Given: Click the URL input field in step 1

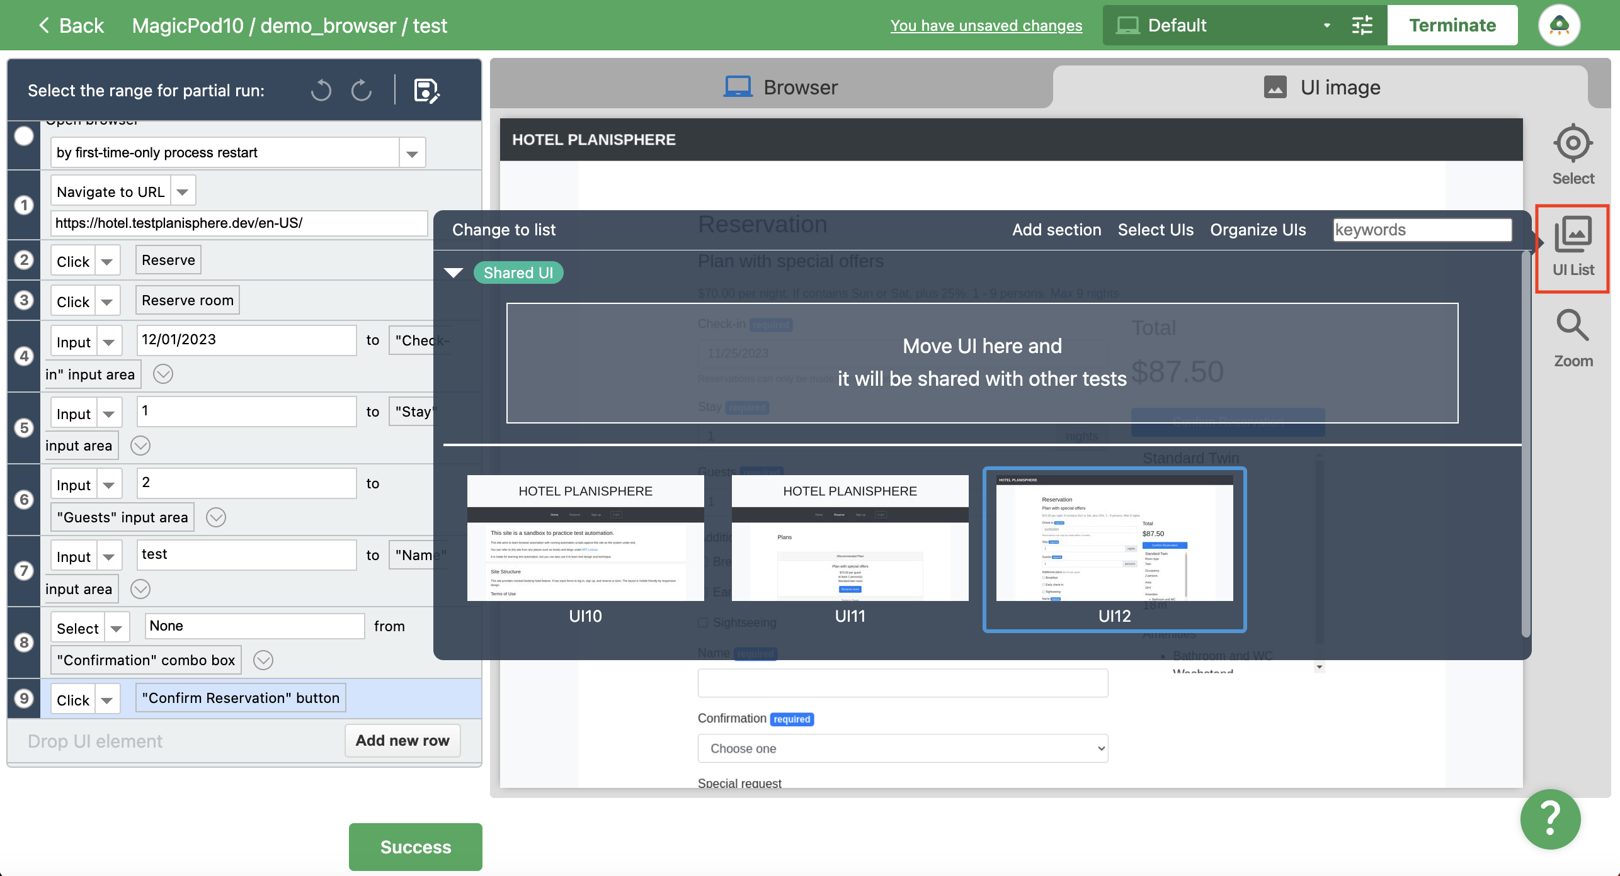Looking at the screenshot, I should (x=239, y=223).
